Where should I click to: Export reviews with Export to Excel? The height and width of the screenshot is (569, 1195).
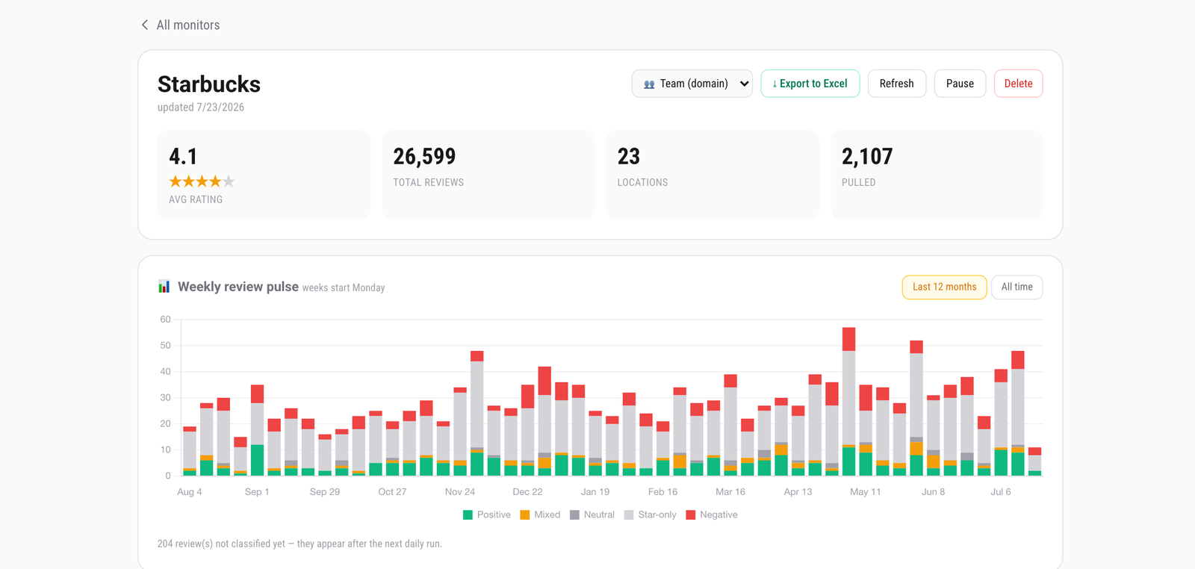pyautogui.click(x=810, y=84)
